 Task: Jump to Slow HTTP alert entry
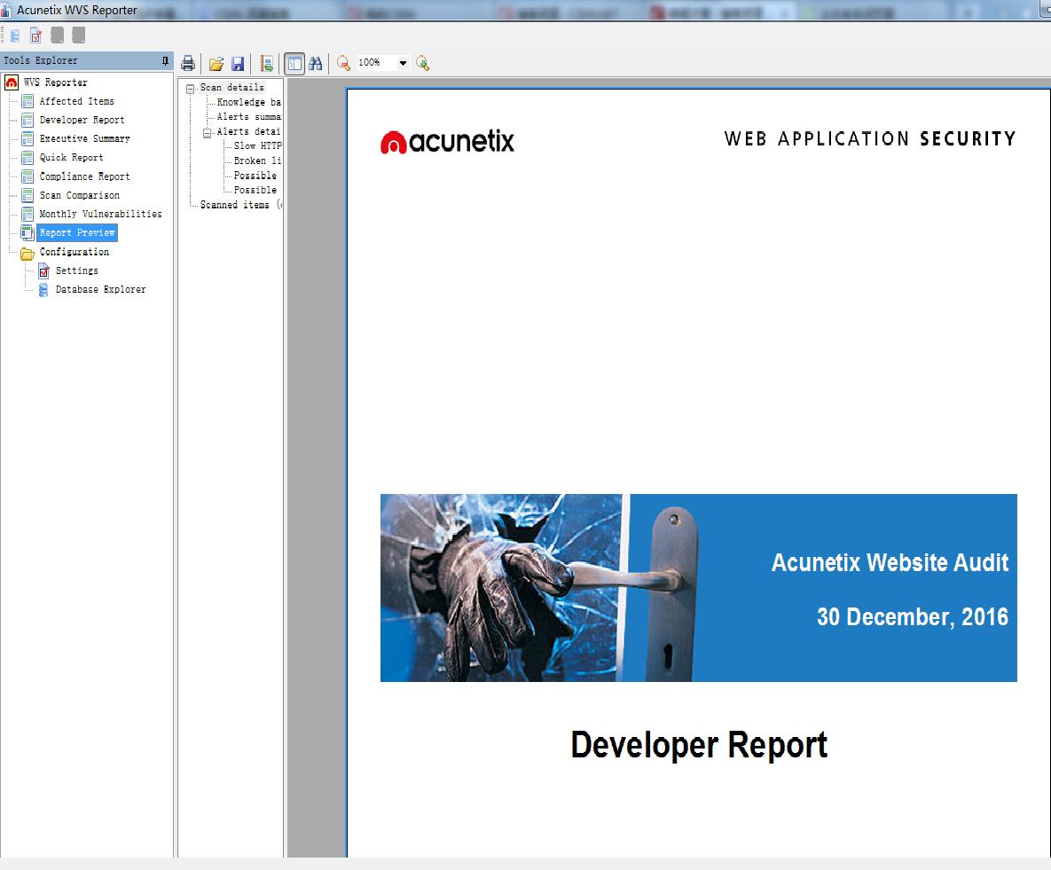coord(257,146)
